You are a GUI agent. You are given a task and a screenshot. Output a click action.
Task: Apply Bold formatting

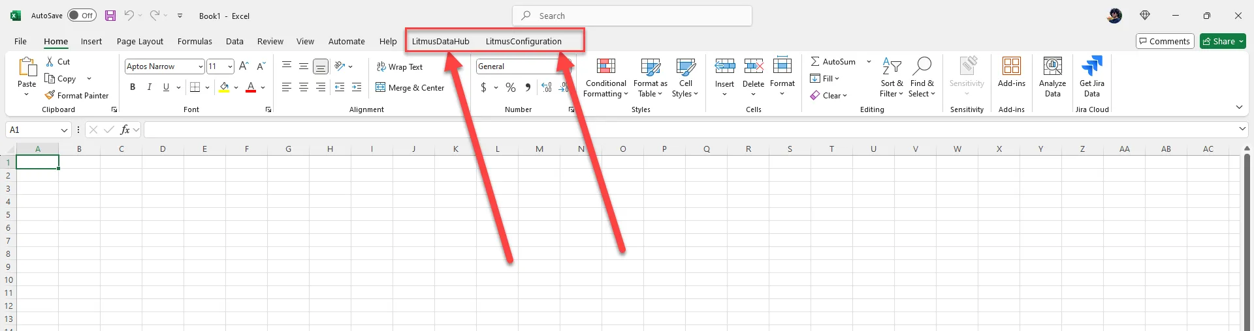[x=133, y=87]
